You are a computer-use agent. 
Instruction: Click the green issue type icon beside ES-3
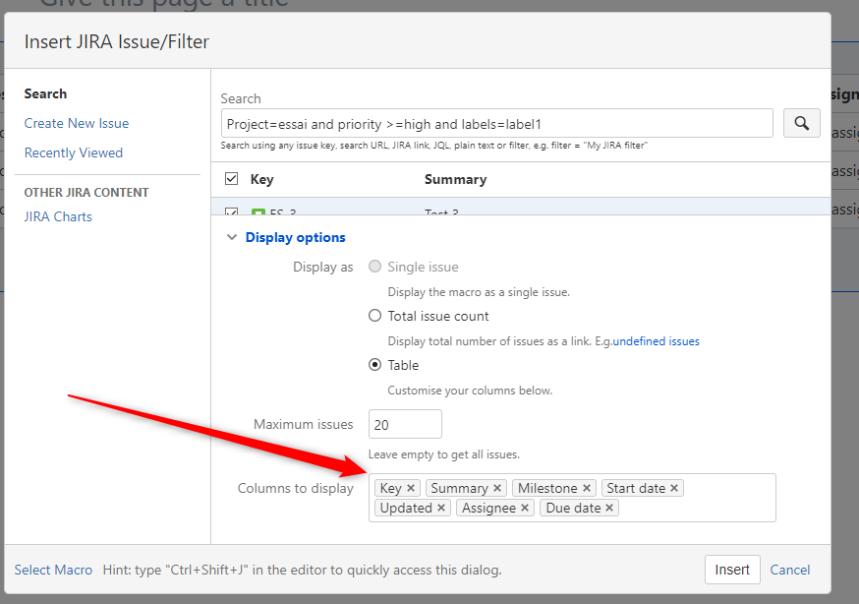click(259, 212)
